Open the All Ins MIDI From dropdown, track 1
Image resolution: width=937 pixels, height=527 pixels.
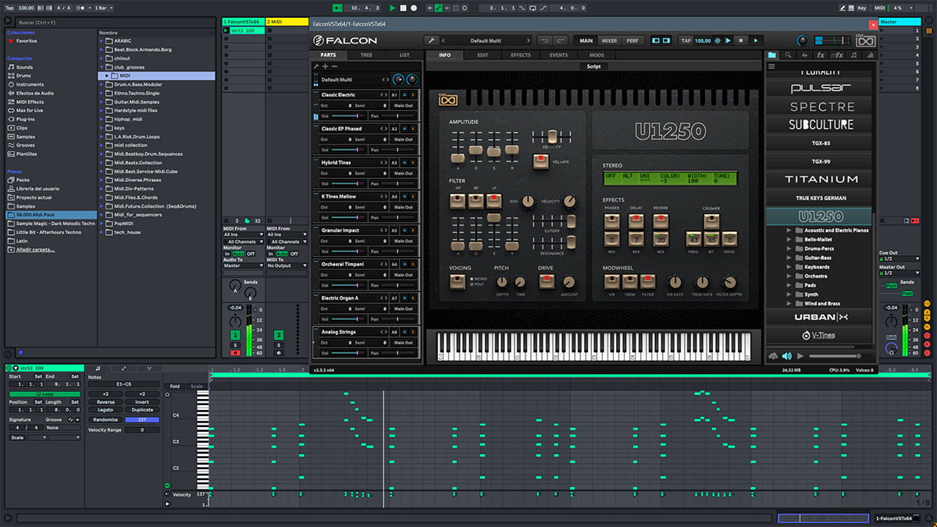point(243,234)
